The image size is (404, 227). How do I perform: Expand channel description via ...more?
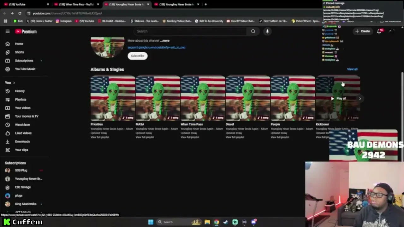pyautogui.click(x=165, y=41)
